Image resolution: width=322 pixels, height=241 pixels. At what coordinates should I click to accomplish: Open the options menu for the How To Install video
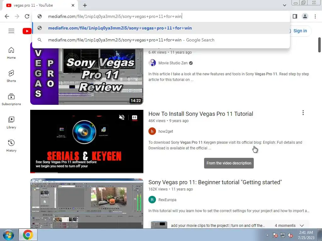(303, 113)
